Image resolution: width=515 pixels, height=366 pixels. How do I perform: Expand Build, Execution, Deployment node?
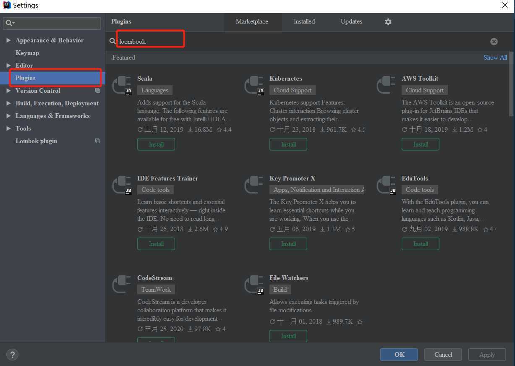coord(8,103)
